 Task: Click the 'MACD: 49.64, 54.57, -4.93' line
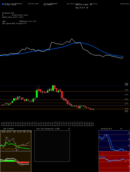pyautogui.click(x=12, y=17)
